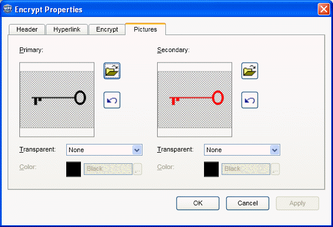The image size is (333, 227).
Task: Switch to the Header tab
Action: tap(27, 29)
